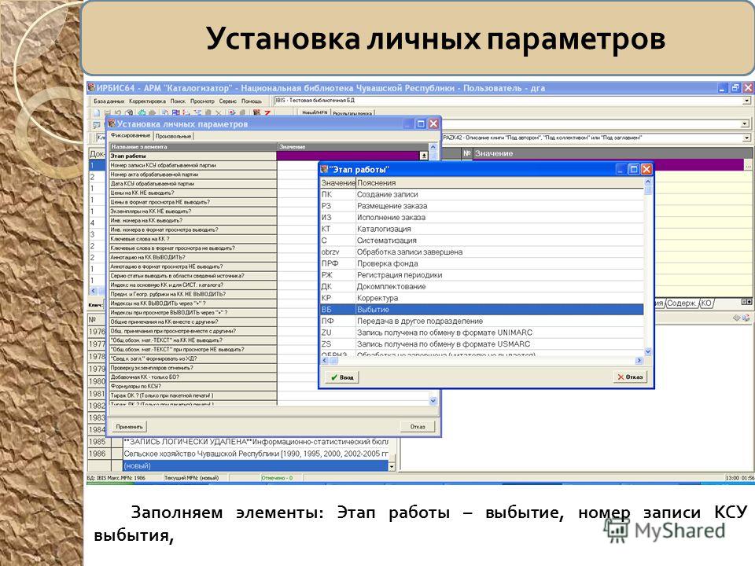Viewport: 755px width, 566px height.
Task: Expand the PAZK42 worksheet dropdown
Action: (746, 138)
